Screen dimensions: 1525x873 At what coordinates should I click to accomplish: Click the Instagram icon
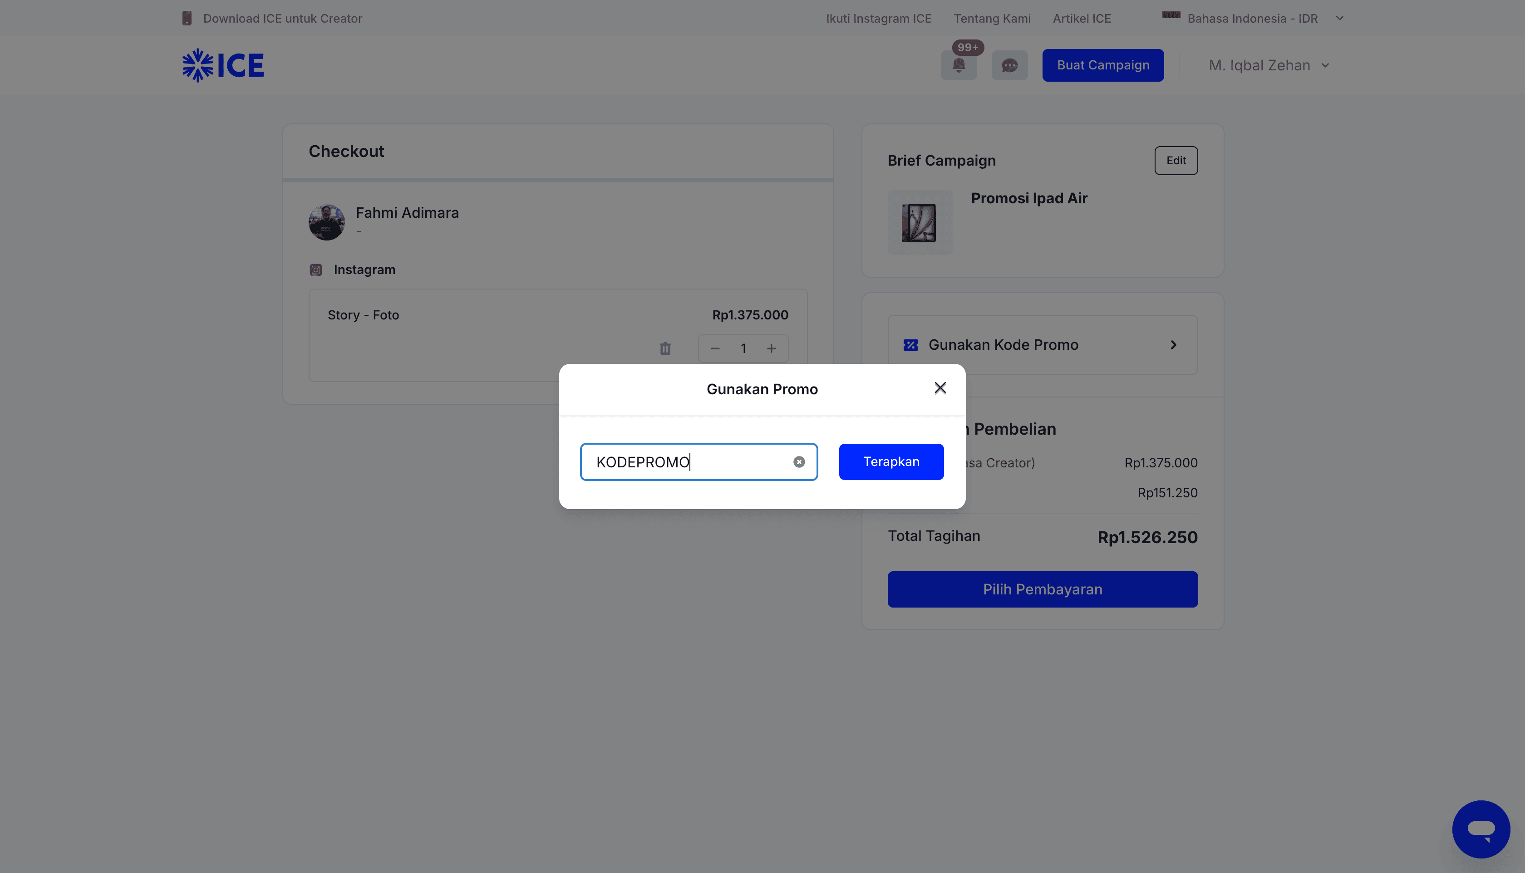click(x=315, y=270)
